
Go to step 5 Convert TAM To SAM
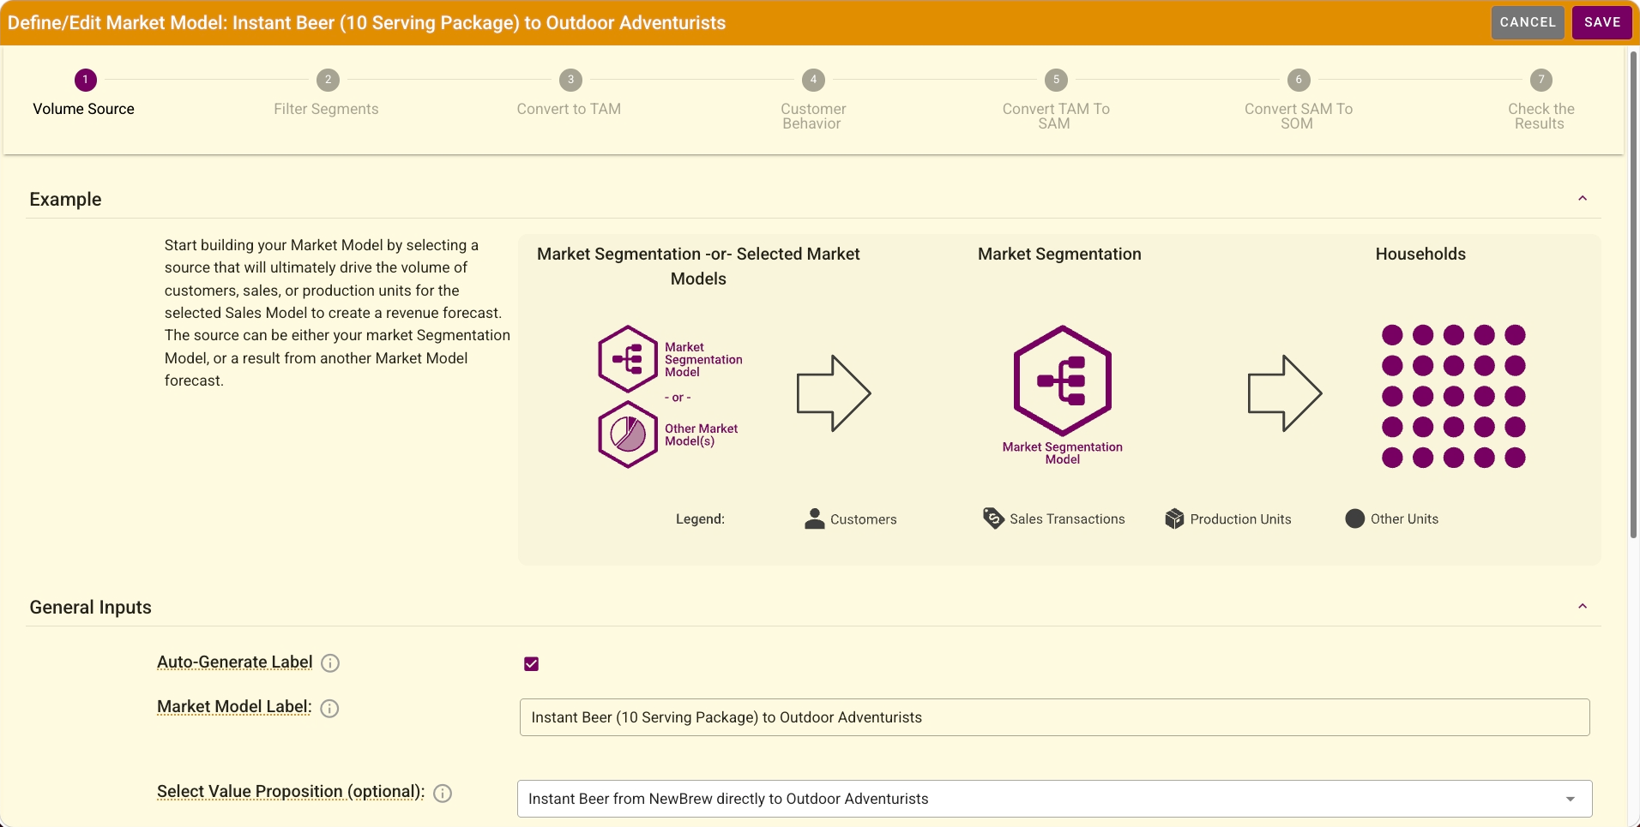coord(1056,100)
